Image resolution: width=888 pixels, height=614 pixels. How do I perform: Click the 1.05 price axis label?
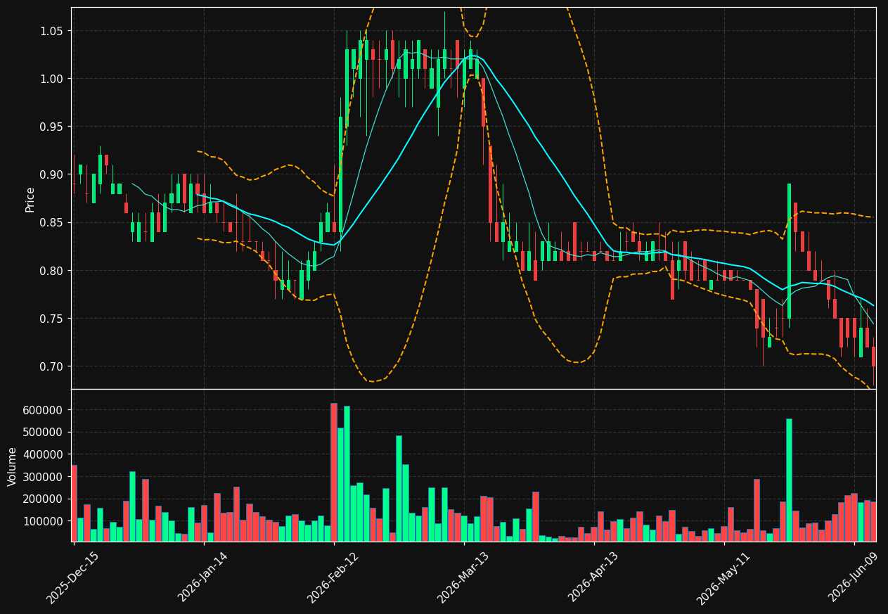(52, 31)
